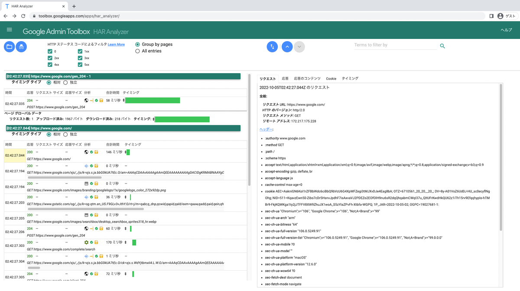Open the hamburger navigation menu
Screen dimensions: 520x291
point(9,30)
